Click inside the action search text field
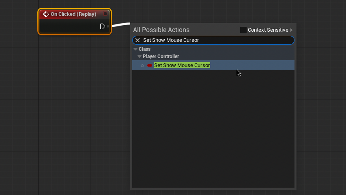Image resolution: width=346 pixels, height=195 pixels. coord(215,40)
